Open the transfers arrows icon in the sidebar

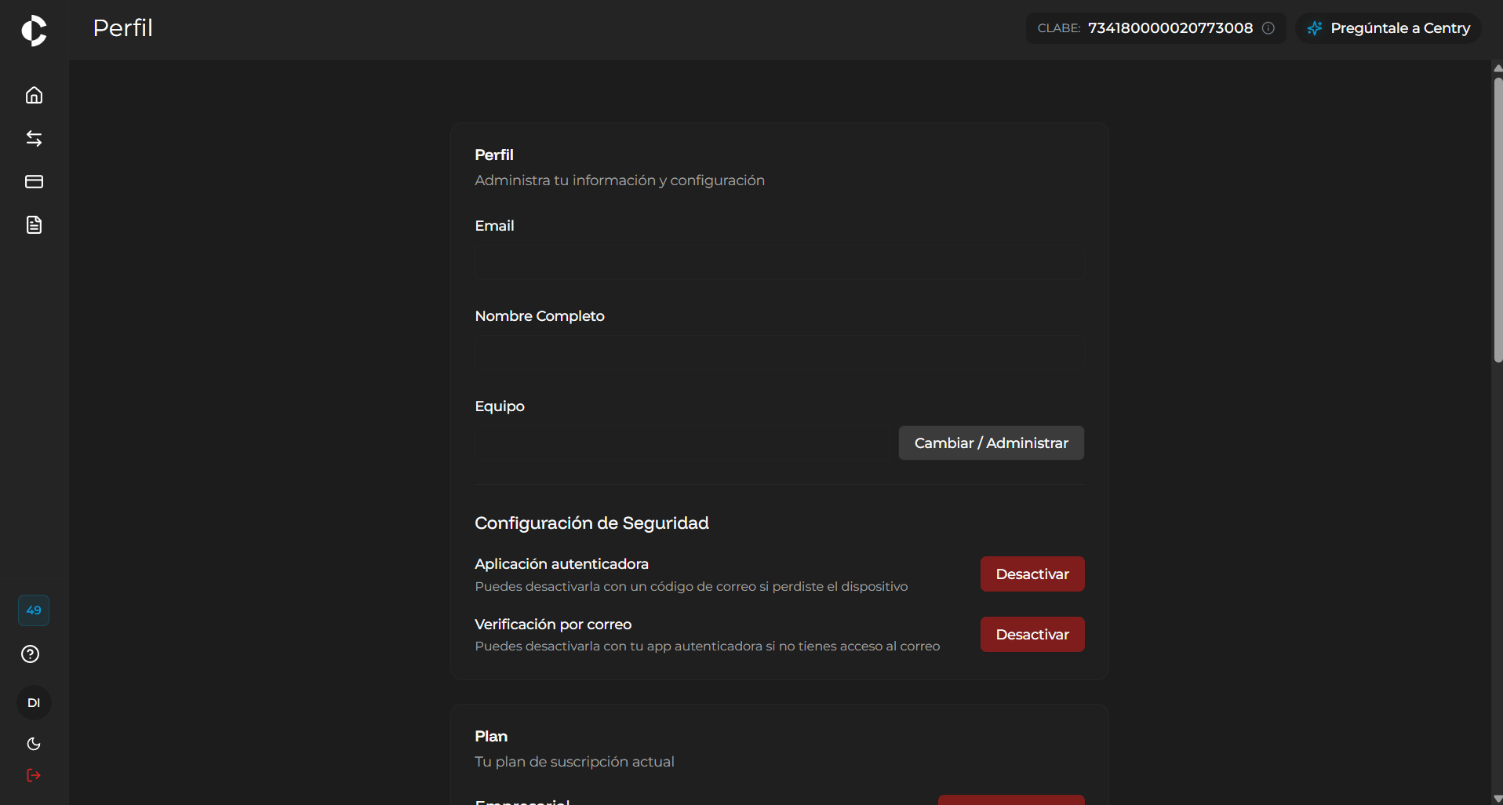(34, 139)
